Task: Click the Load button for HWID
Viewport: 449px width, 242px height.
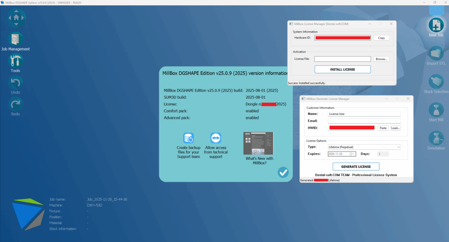Action: pos(395,128)
